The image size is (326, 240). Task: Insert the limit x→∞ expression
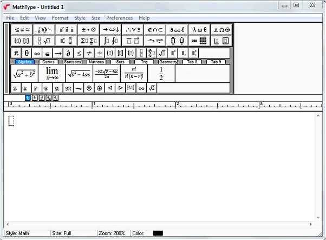coord(52,74)
